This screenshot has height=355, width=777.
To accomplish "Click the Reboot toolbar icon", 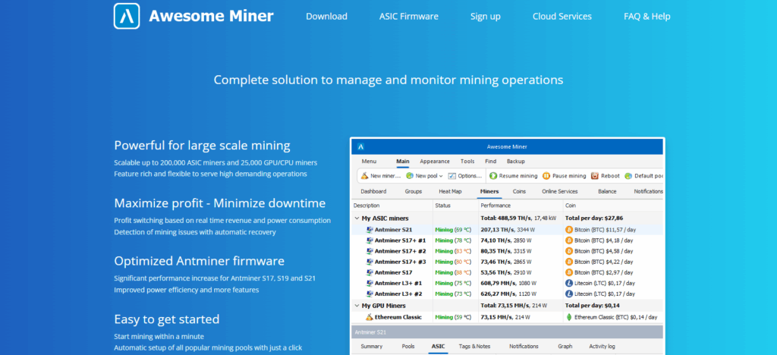I will click(595, 175).
